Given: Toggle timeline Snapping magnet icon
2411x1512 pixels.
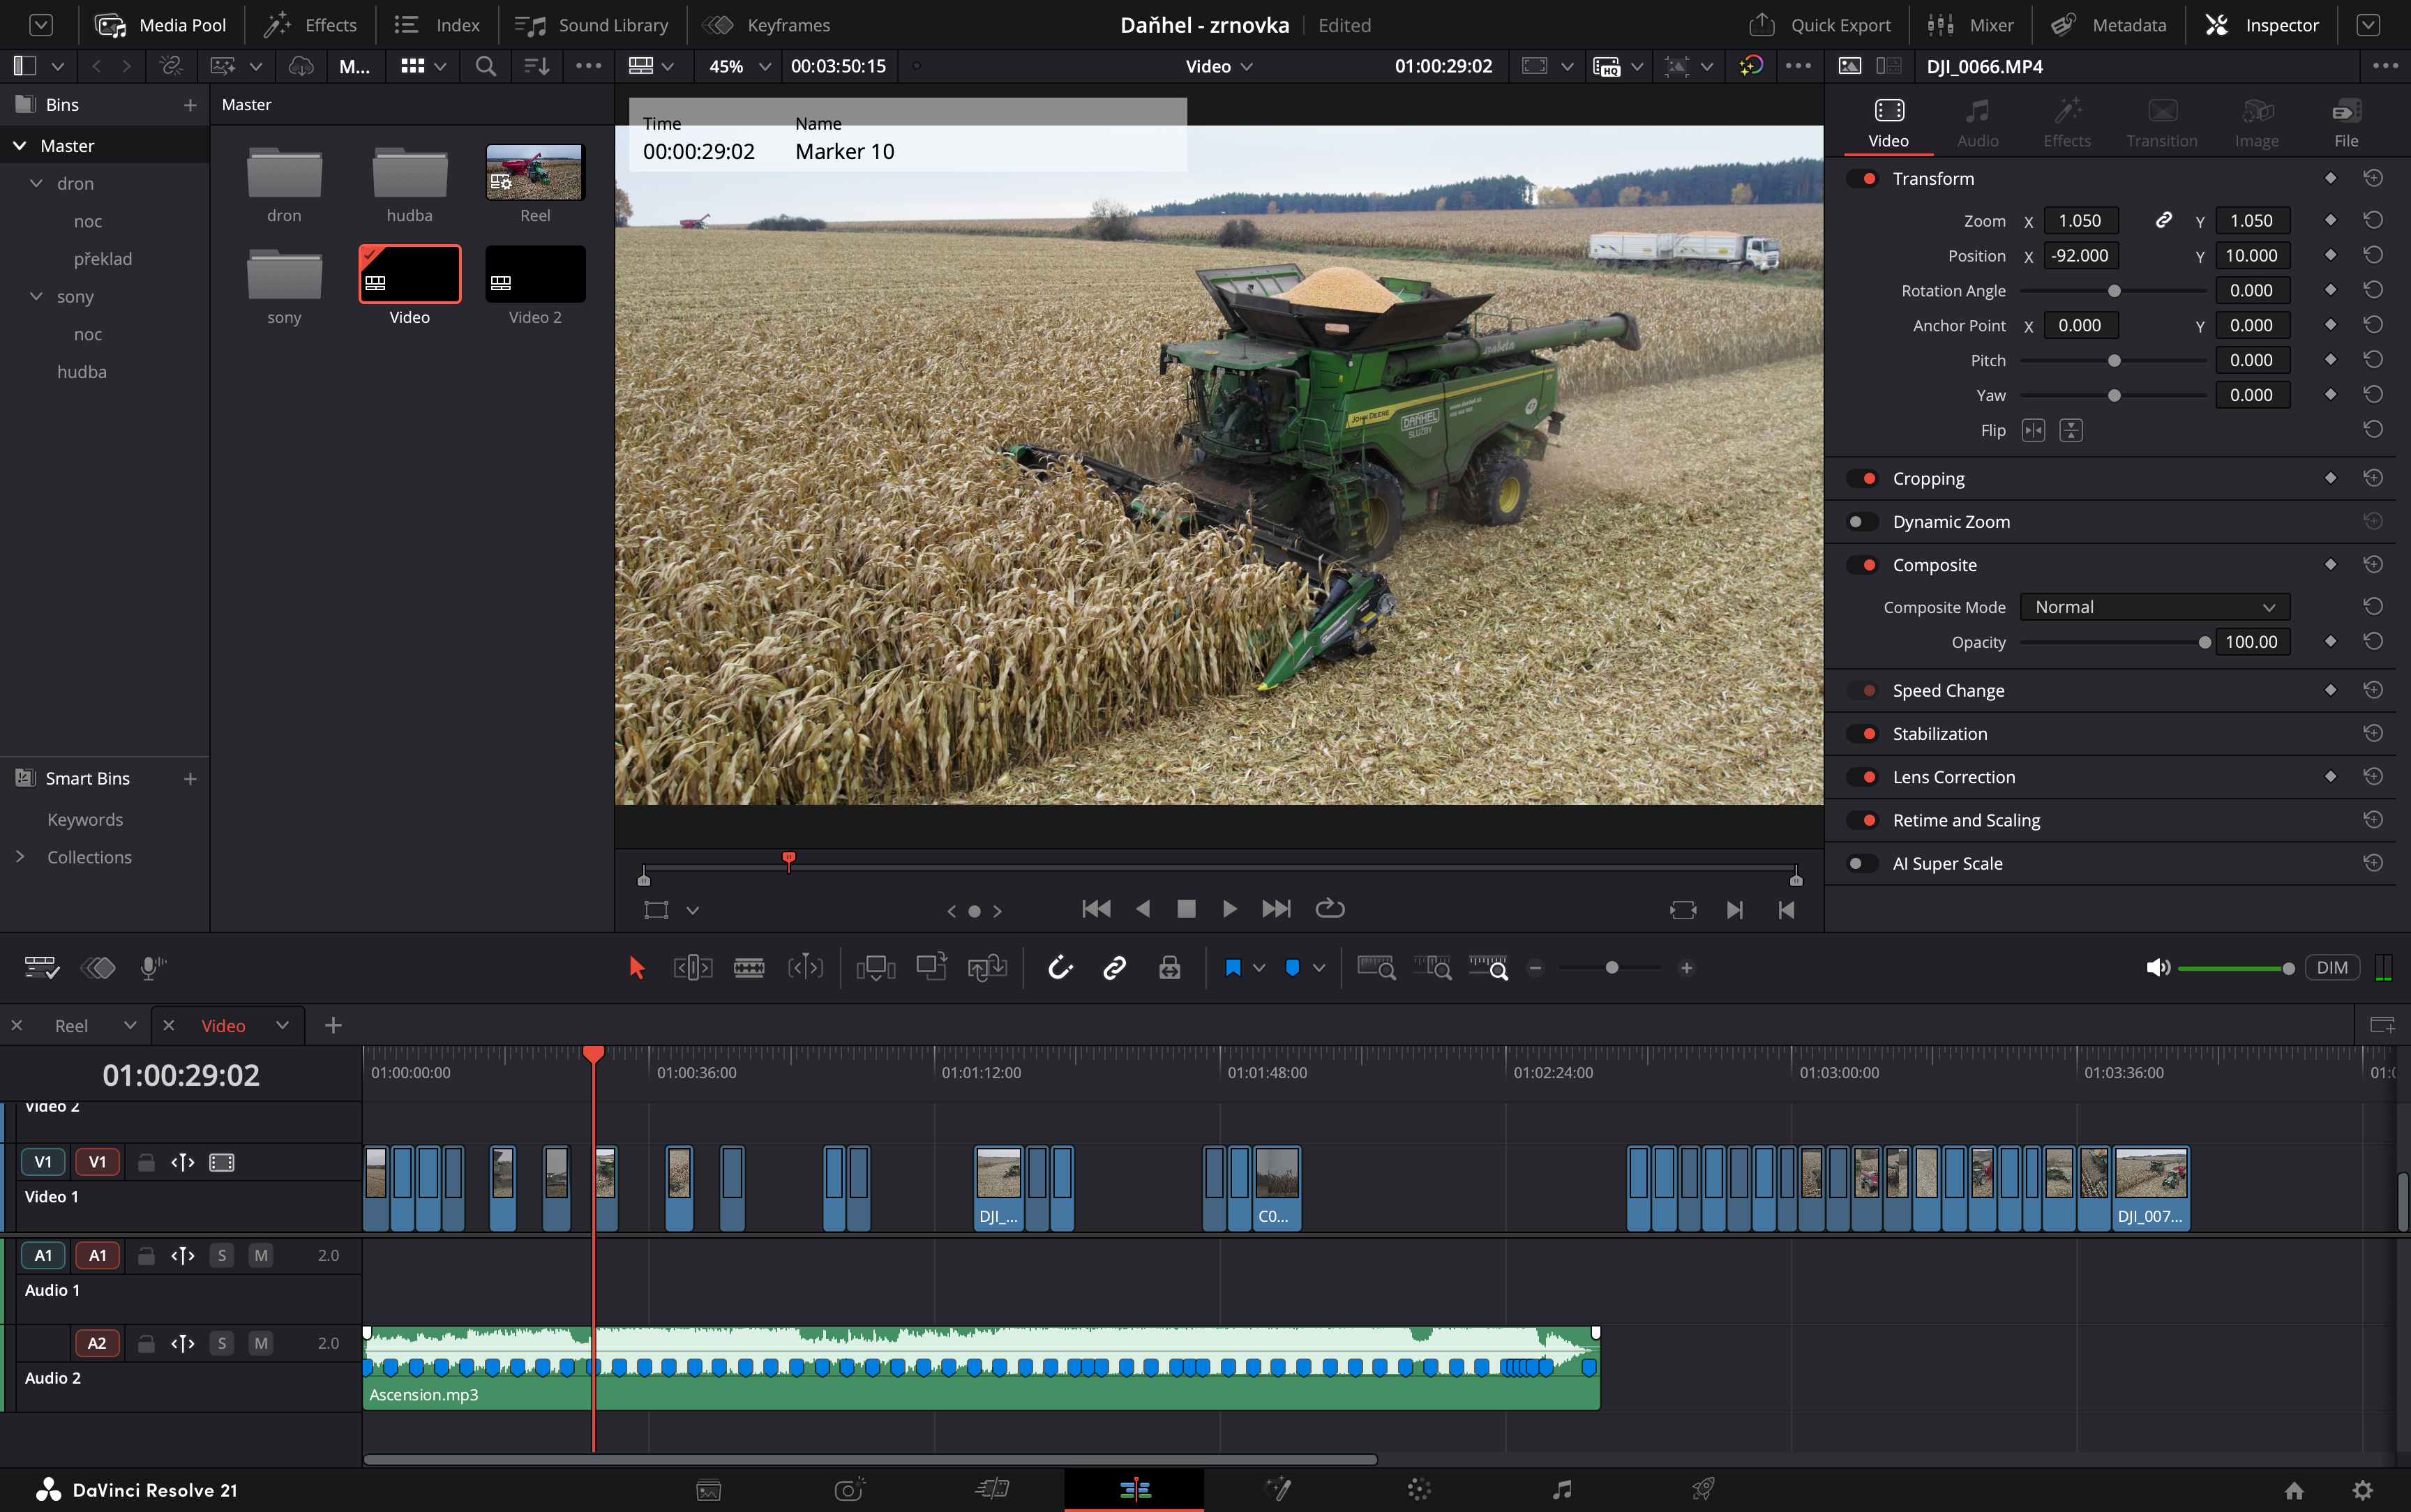Looking at the screenshot, I should point(1060,967).
